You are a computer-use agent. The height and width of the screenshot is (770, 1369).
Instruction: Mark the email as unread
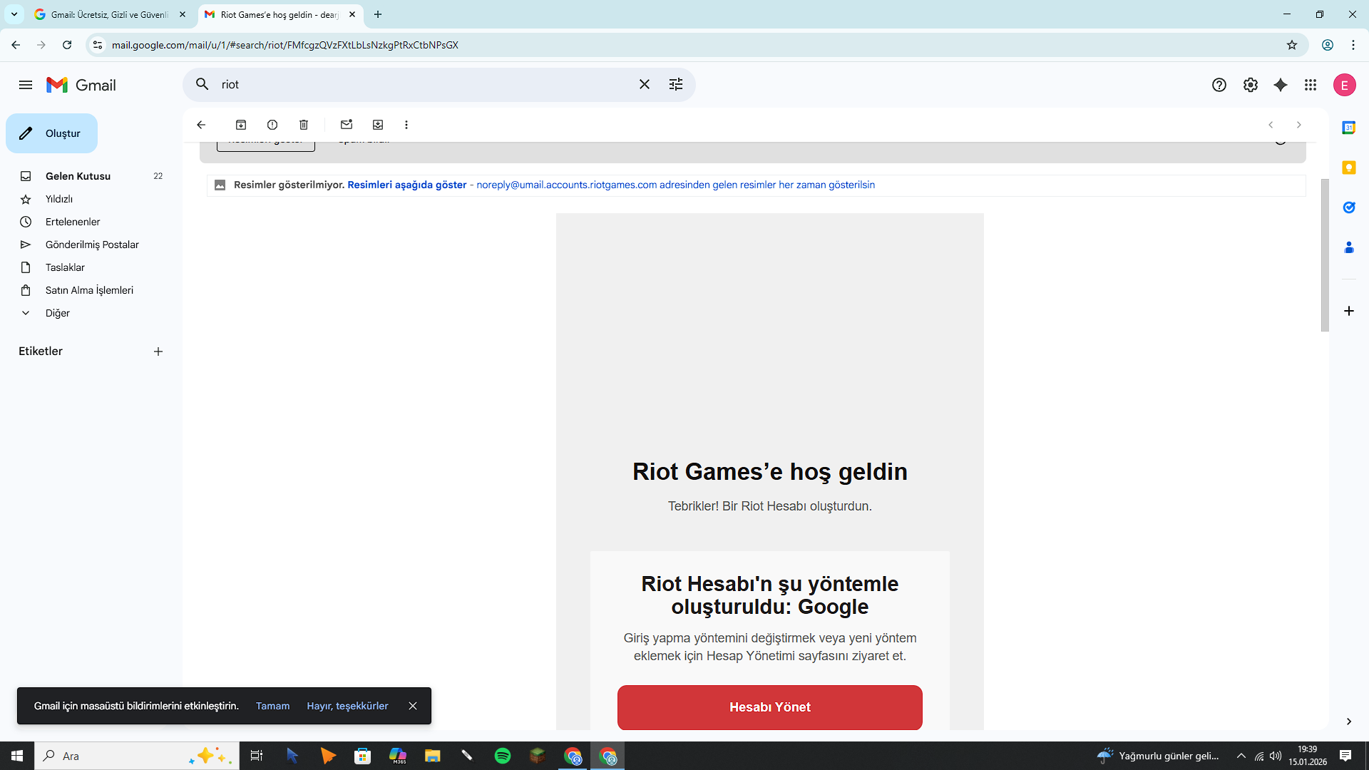pyautogui.click(x=347, y=125)
